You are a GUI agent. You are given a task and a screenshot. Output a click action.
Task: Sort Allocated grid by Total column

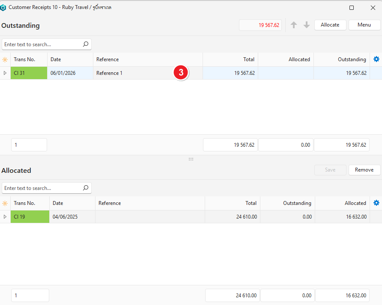[232, 203]
